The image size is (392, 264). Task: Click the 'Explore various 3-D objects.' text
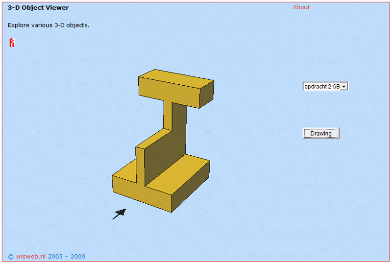point(49,25)
